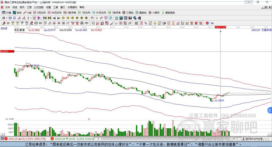This screenshot has width=272, height=147.
Task: Click the 日K线 period label
Action: pyautogui.click(x=4, y=28)
